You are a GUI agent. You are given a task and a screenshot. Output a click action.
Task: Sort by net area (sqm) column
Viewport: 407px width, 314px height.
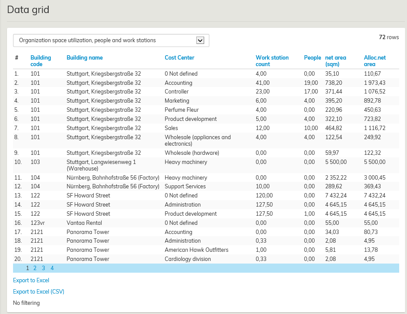click(335, 60)
